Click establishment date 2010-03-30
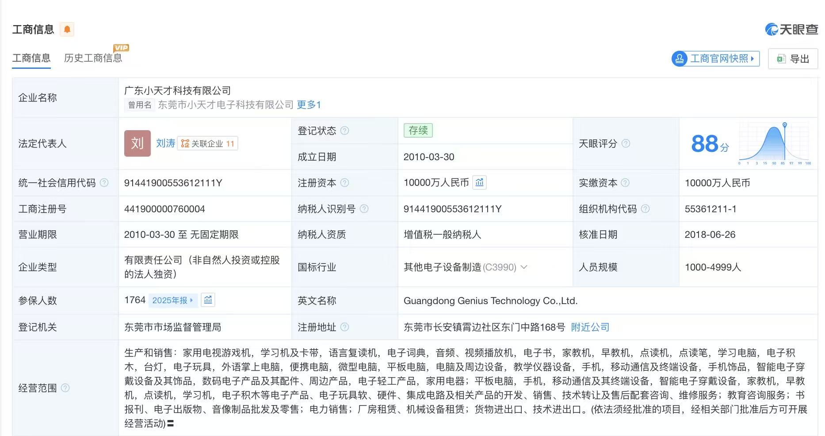825x436 pixels. (429, 157)
